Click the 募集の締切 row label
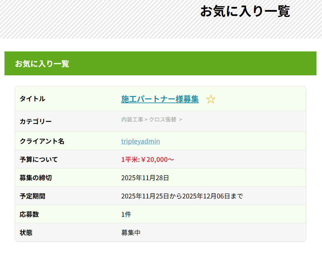 click(36, 178)
